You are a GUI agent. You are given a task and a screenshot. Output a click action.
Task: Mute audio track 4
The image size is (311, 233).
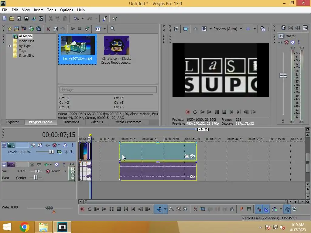(57, 164)
